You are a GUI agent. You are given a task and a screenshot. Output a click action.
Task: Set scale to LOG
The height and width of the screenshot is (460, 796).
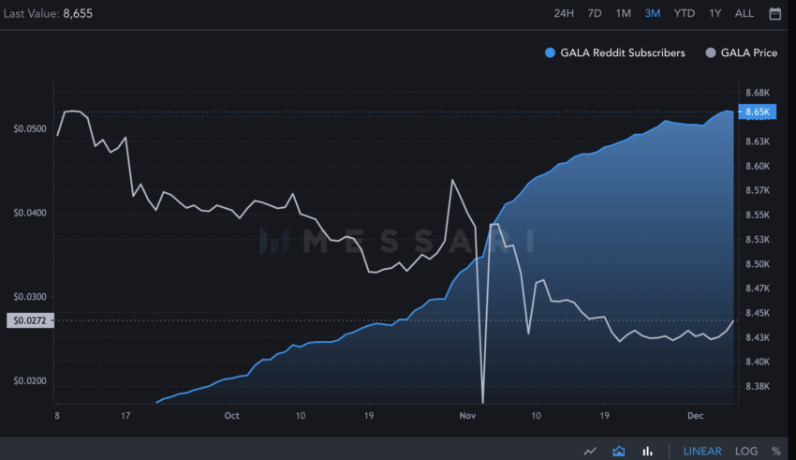click(x=746, y=451)
